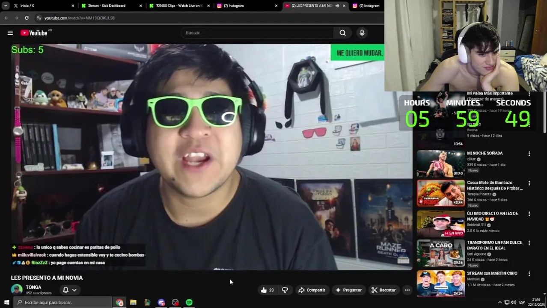The image size is (547, 308).
Task: Switch to the Inicio / X tab
Action: 42,6
